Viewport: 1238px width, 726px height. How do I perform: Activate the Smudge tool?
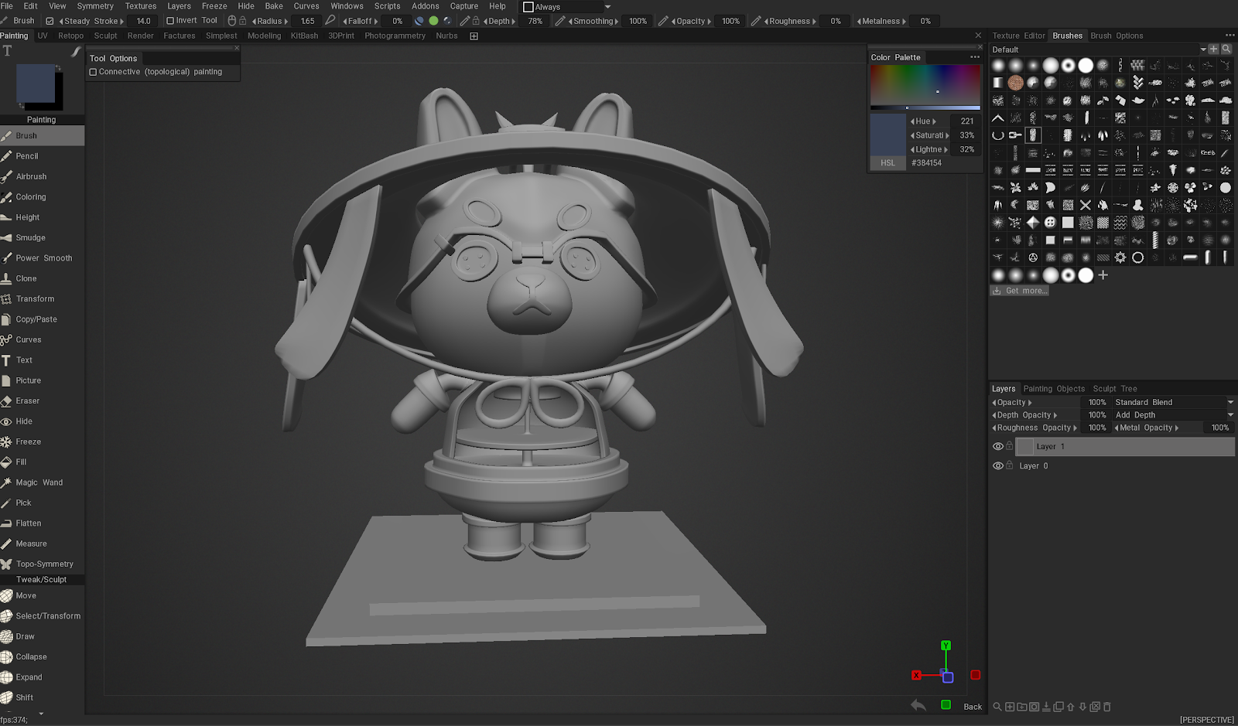click(x=42, y=238)
